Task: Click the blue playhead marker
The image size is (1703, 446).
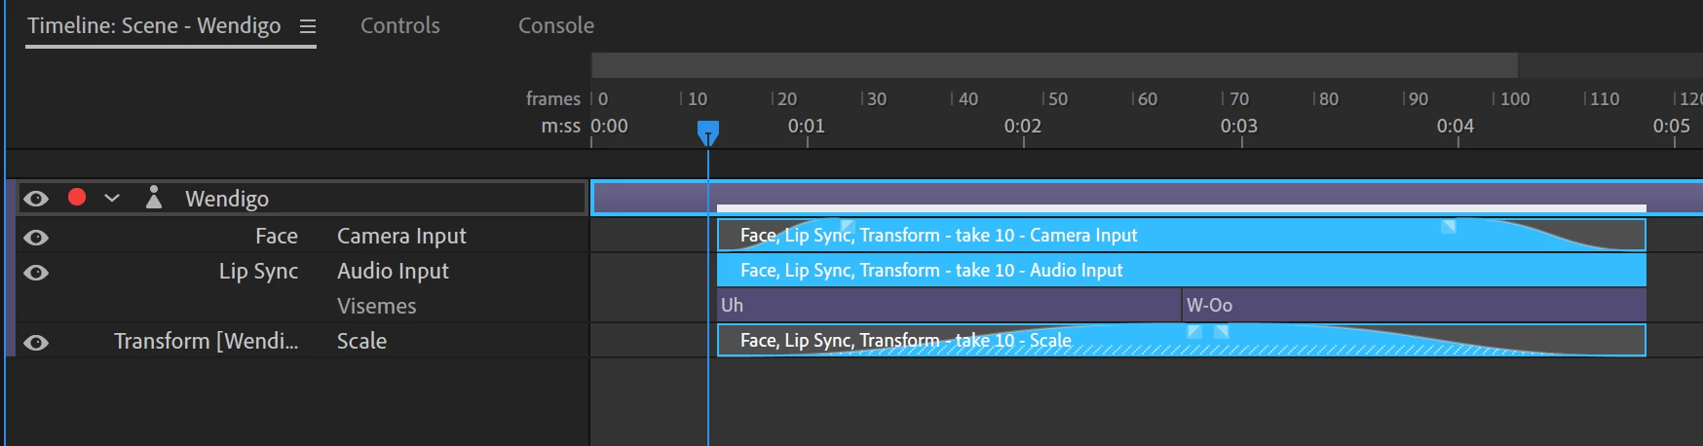Action: 708,131
